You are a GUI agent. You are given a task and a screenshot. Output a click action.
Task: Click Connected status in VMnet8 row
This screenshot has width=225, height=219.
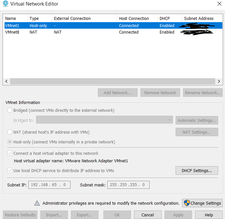click(129, 32)
